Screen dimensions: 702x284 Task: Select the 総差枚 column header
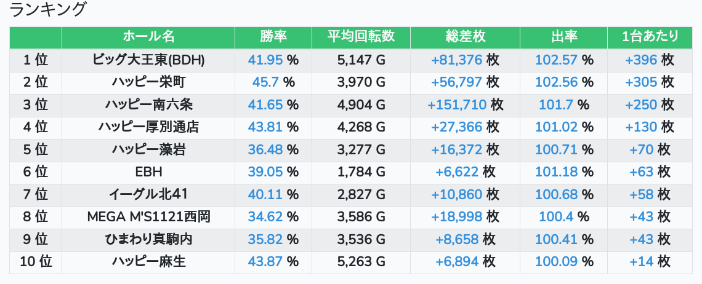coord(466,37)
